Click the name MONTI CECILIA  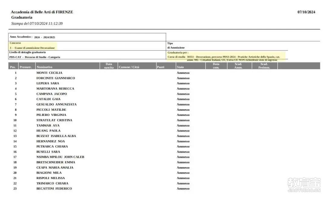point(49,73)
